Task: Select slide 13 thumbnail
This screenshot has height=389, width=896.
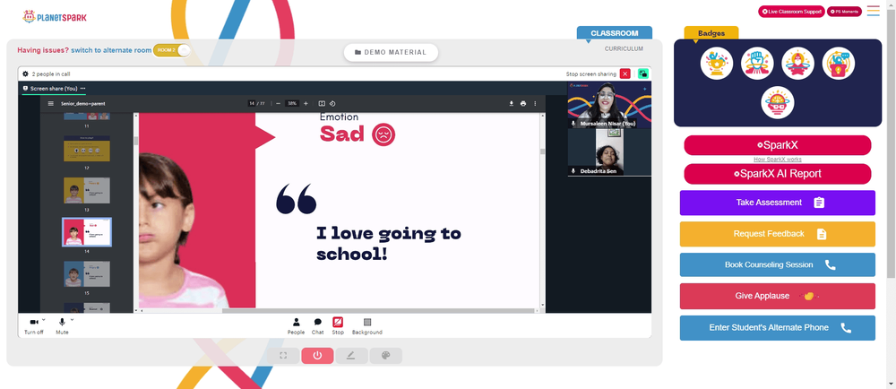Action: pyautogui.click(x=87, y=190)
